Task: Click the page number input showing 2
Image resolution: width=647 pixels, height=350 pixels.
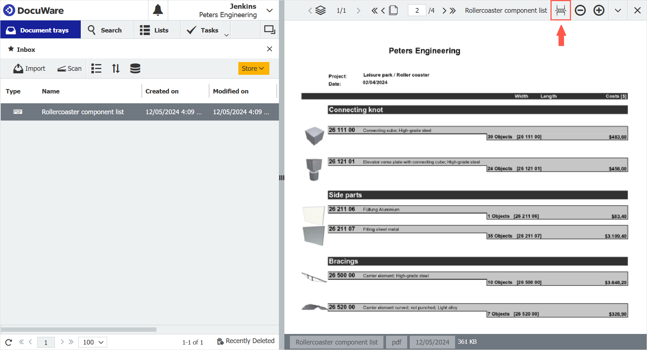Action: (417, 10)
